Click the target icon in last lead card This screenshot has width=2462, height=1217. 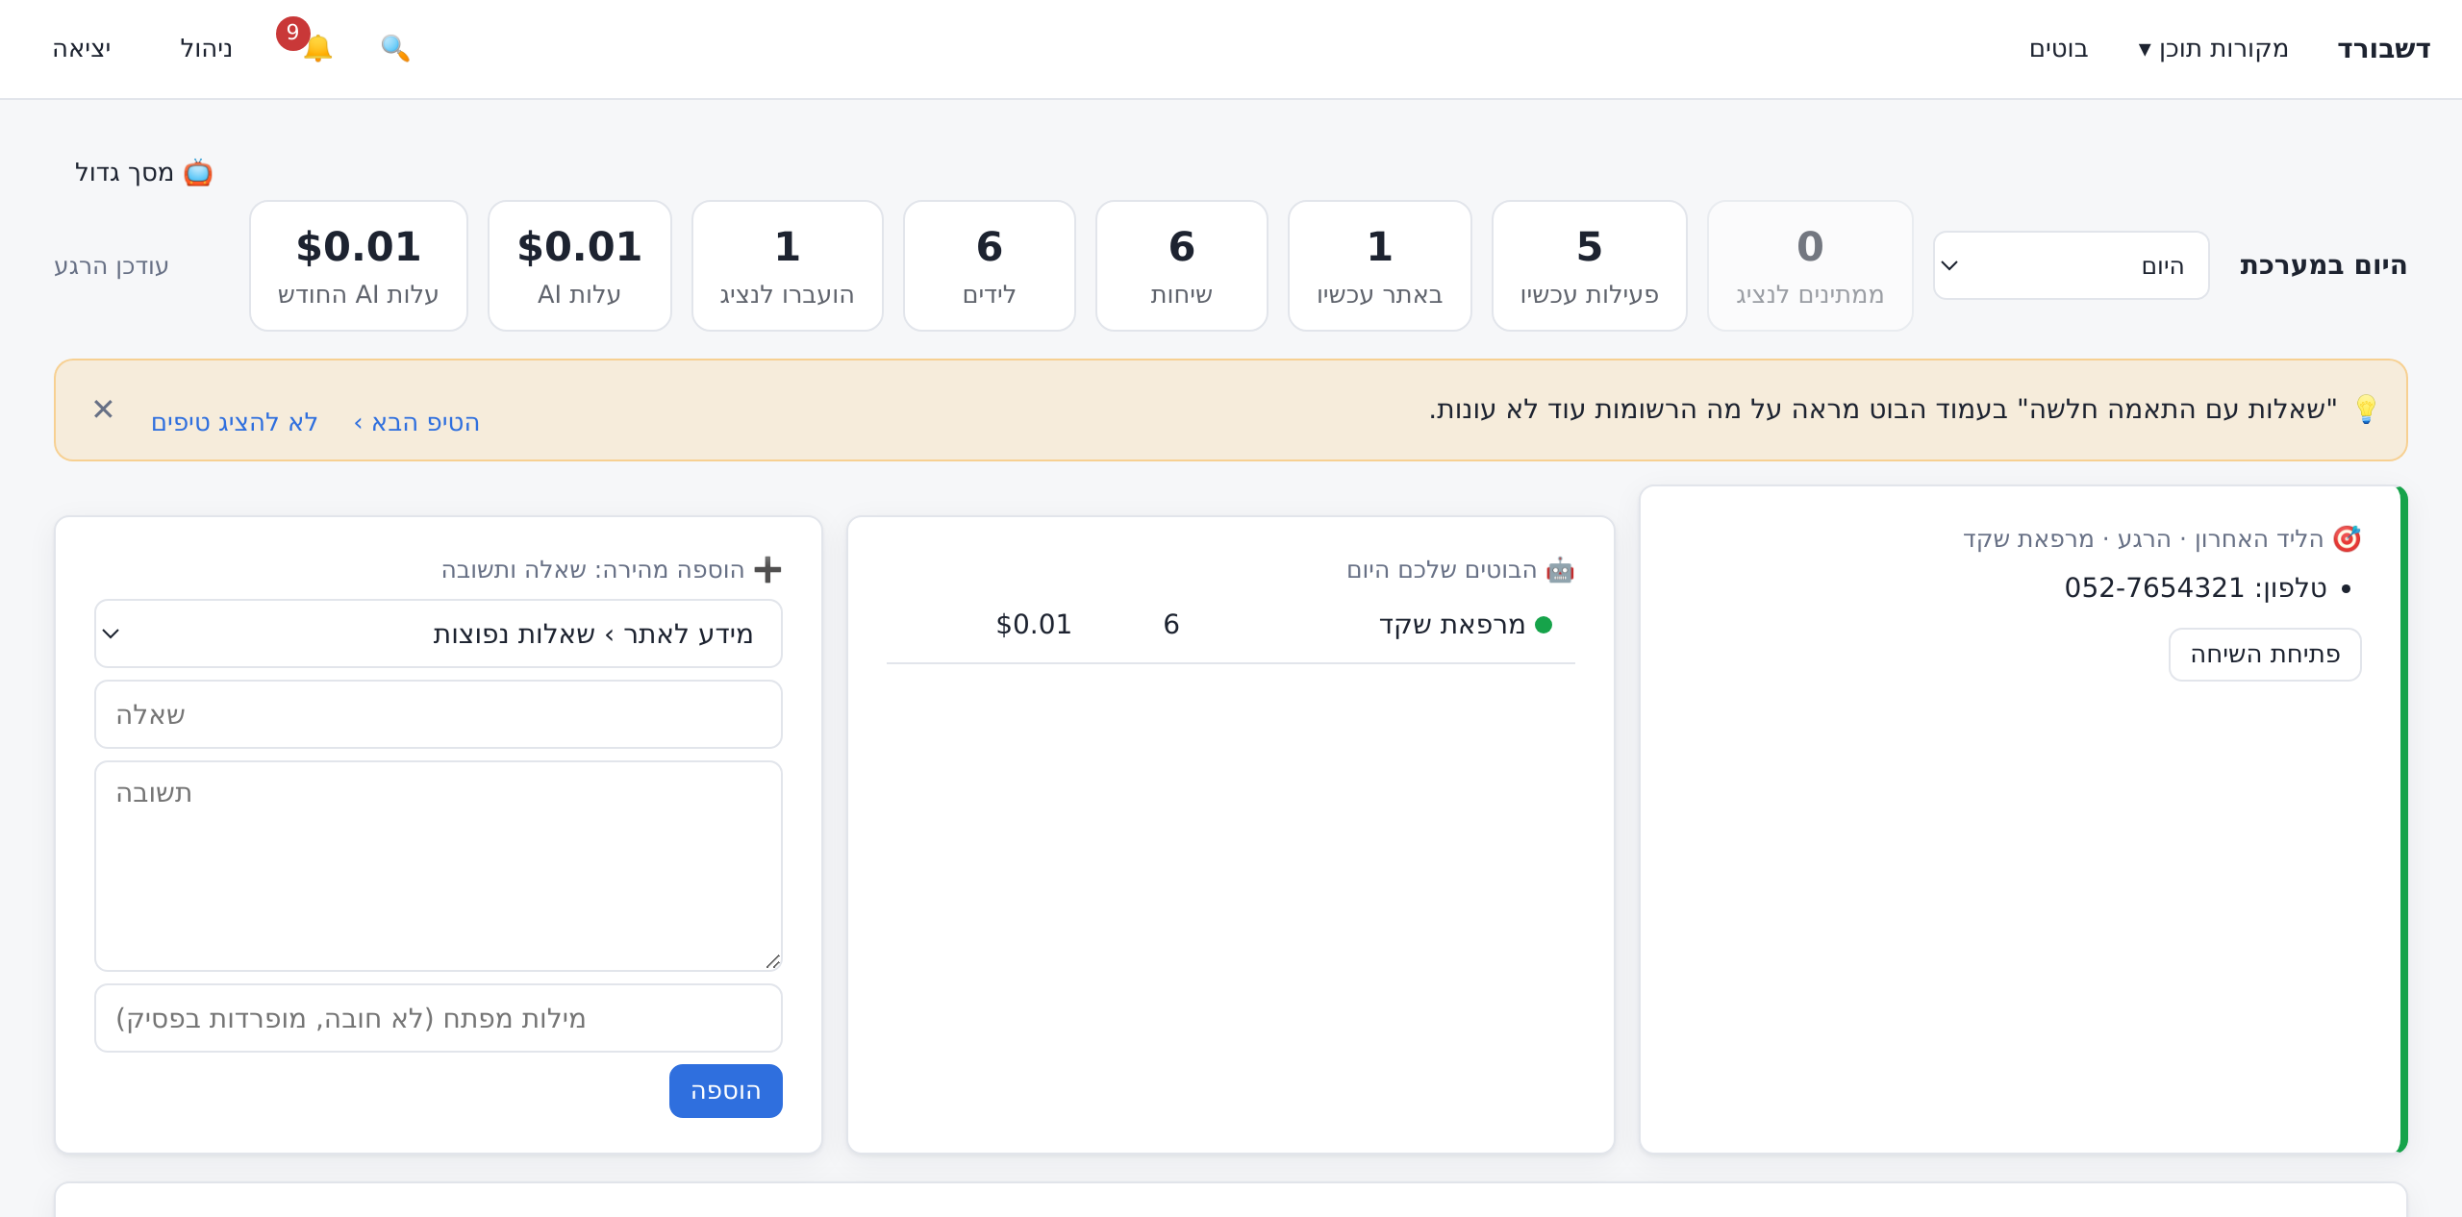click(x=2347, y=539)
